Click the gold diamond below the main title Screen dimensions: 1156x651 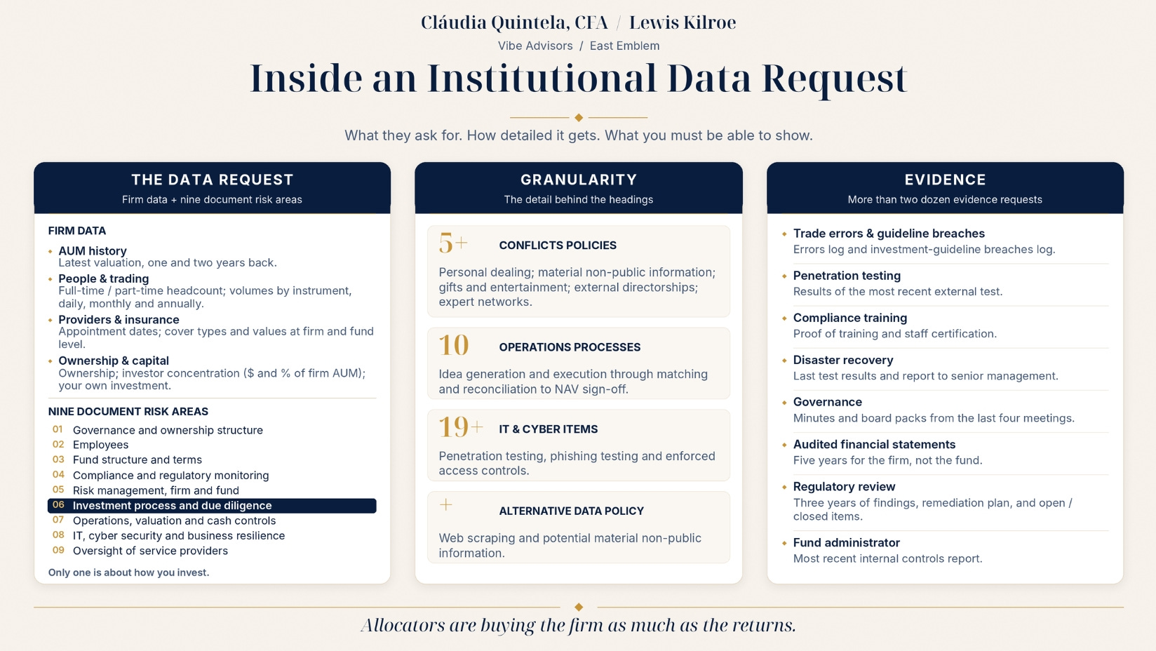click(x=579, y=117)
